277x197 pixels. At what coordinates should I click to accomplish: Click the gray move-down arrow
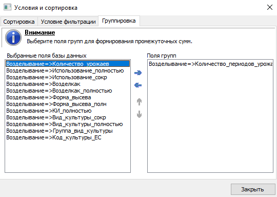139,114
